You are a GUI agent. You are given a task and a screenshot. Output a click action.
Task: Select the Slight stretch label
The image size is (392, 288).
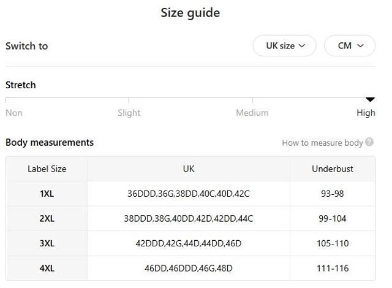coord(129,113)
